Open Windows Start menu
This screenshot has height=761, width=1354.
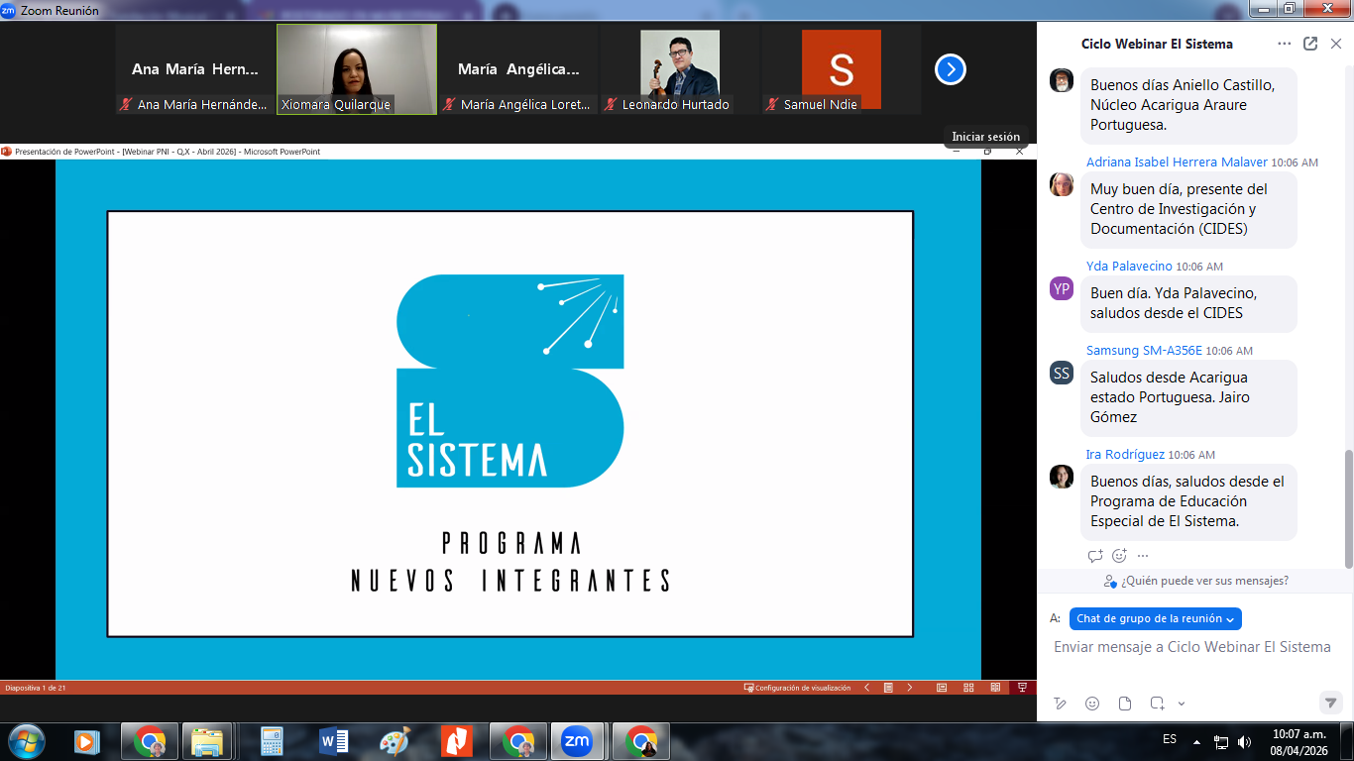coord(25,741)
